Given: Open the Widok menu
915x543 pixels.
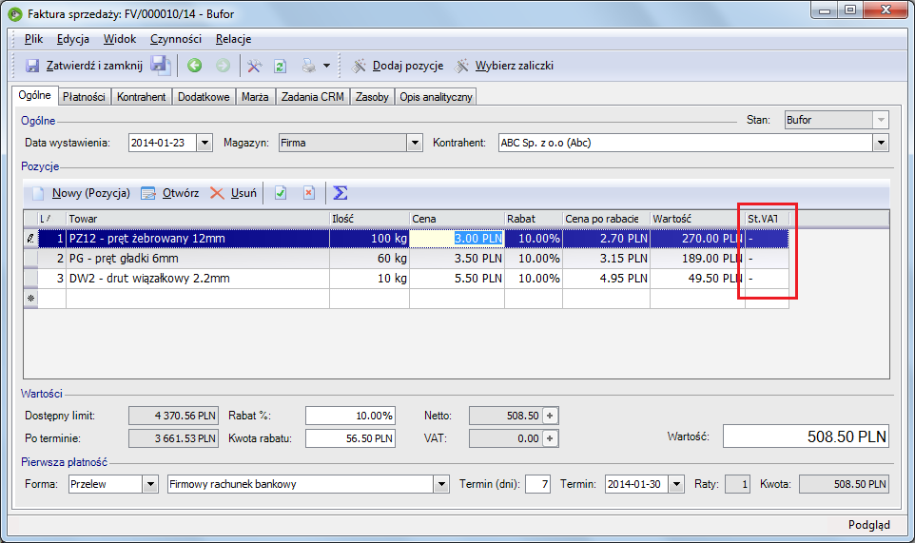Looking at the screenshot, I should click(120, 38).
